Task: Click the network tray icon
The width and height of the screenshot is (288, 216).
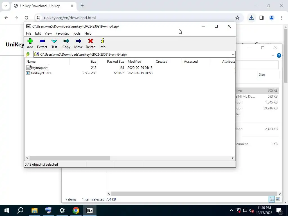Action: [x=245, y=210]
